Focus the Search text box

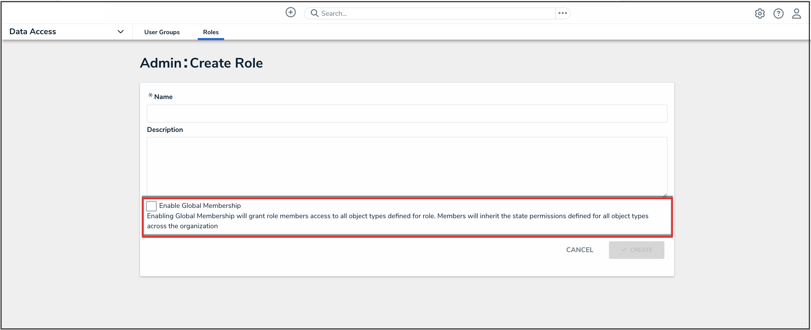click(435, 14)
